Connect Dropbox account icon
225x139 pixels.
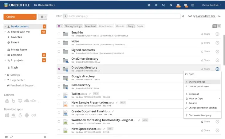pyautogui.click(x=20, y=101)
